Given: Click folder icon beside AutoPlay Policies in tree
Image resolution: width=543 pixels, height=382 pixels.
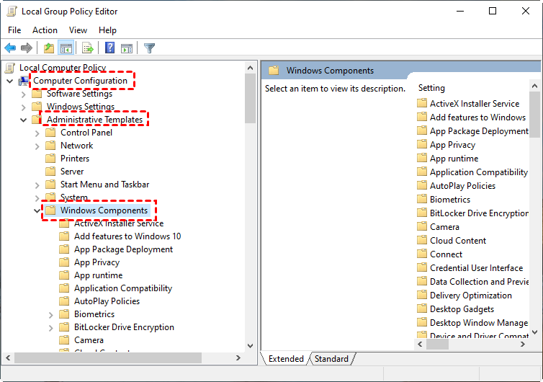Looking at the screenshot, I should pyautogui.click(x=64, y=301).
